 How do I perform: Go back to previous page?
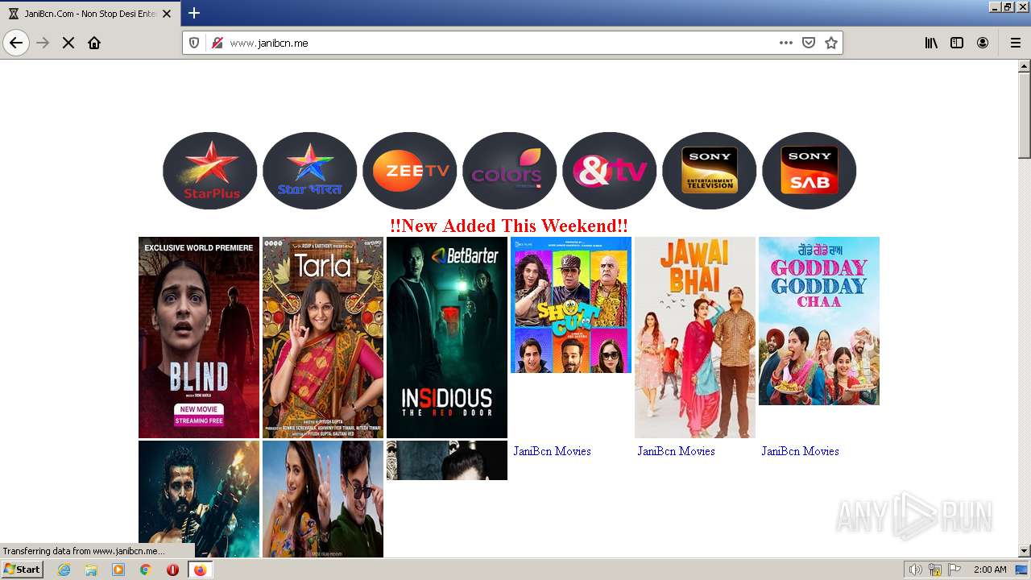(16, 43)
